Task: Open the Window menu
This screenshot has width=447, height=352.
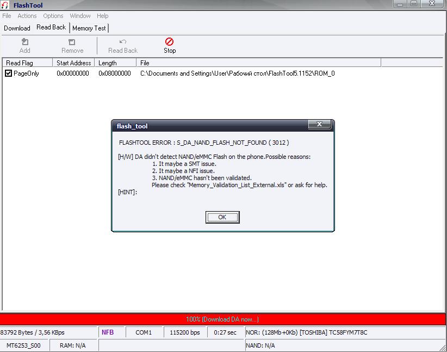Action: [x=80, y=16]
